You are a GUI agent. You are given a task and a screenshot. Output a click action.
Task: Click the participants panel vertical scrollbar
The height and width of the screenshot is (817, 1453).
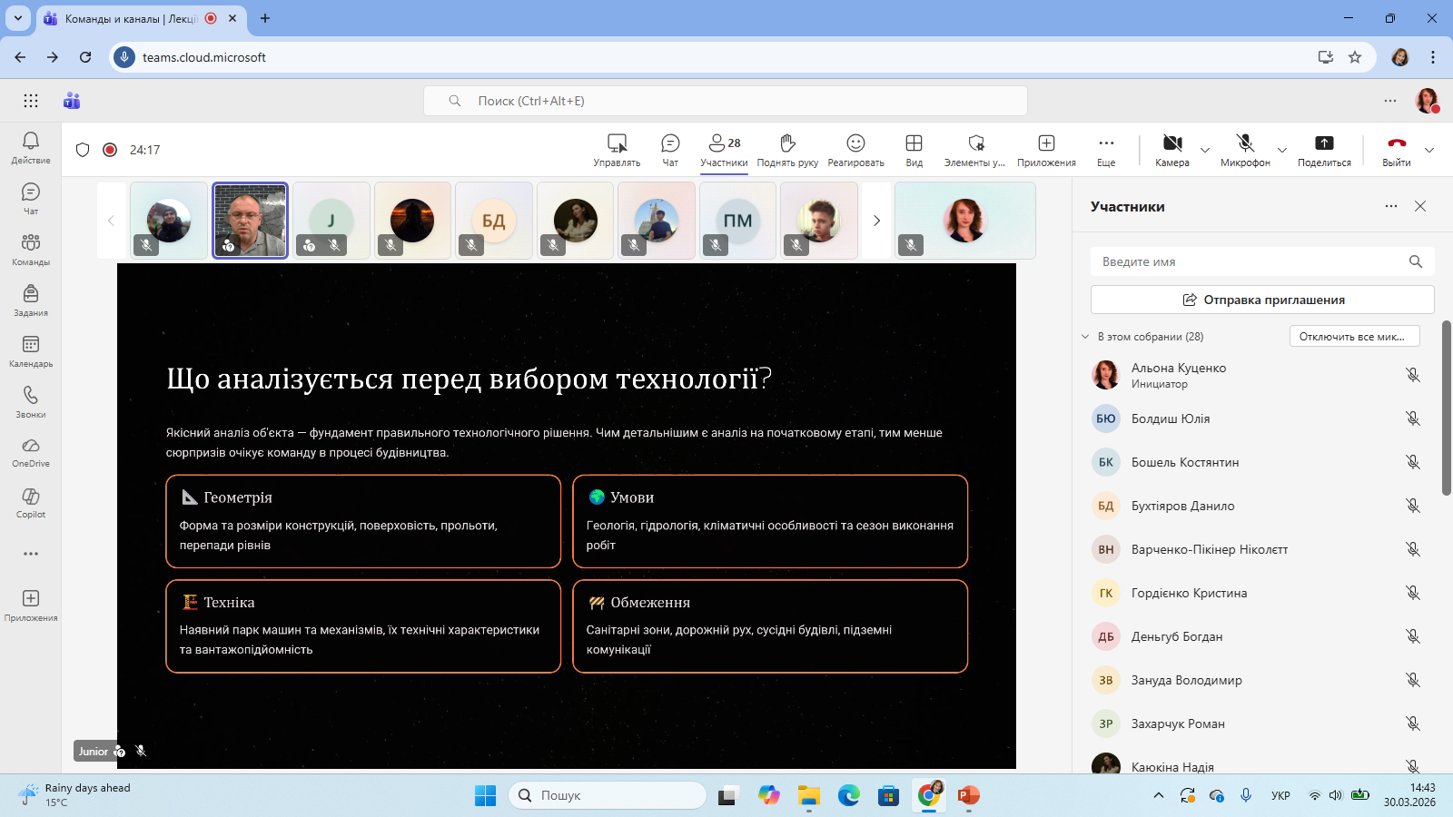pyautogui.click(x=1447, y=408)
